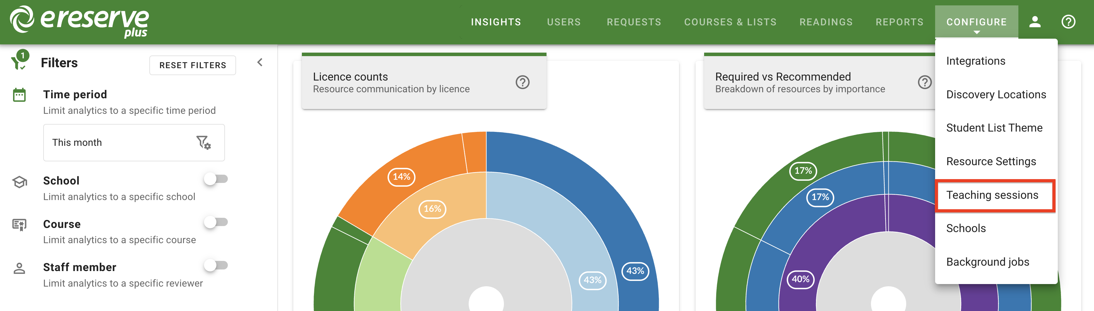Screen dimensions: 1094x311
Task: Go to the Reports page
Action: pos(899,22)
